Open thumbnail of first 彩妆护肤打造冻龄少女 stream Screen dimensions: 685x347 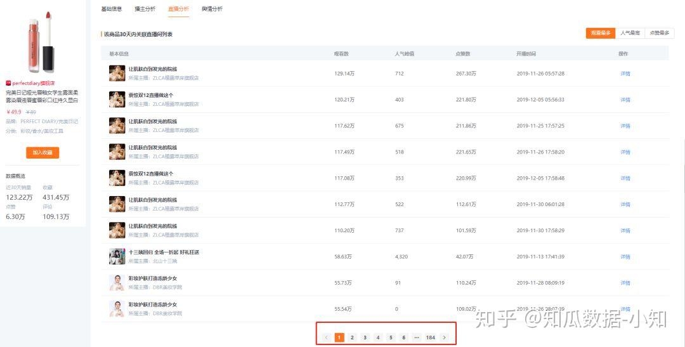117,283
